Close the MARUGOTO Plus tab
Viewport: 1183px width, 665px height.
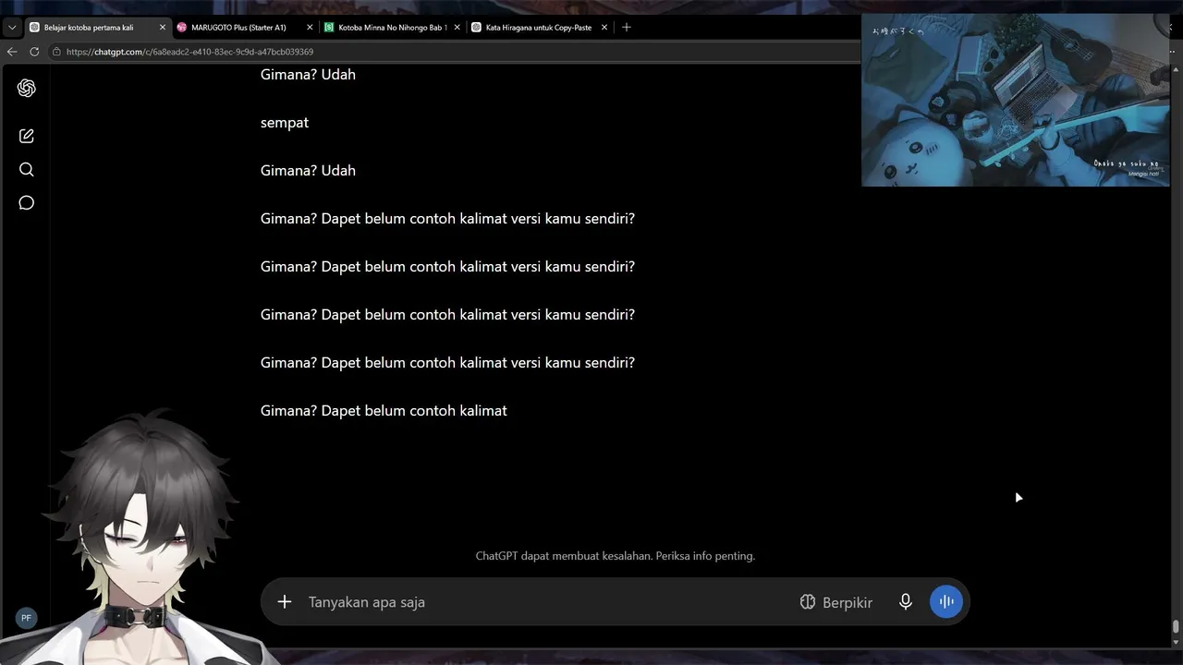(x=310, y=28)
